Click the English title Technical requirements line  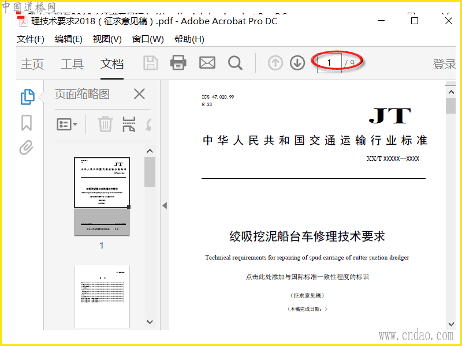[x=307, y=257]
